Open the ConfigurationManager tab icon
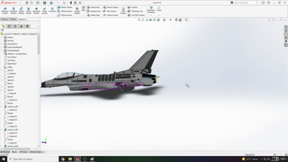This screenshot has width=288, height=162. coord(15,27)
